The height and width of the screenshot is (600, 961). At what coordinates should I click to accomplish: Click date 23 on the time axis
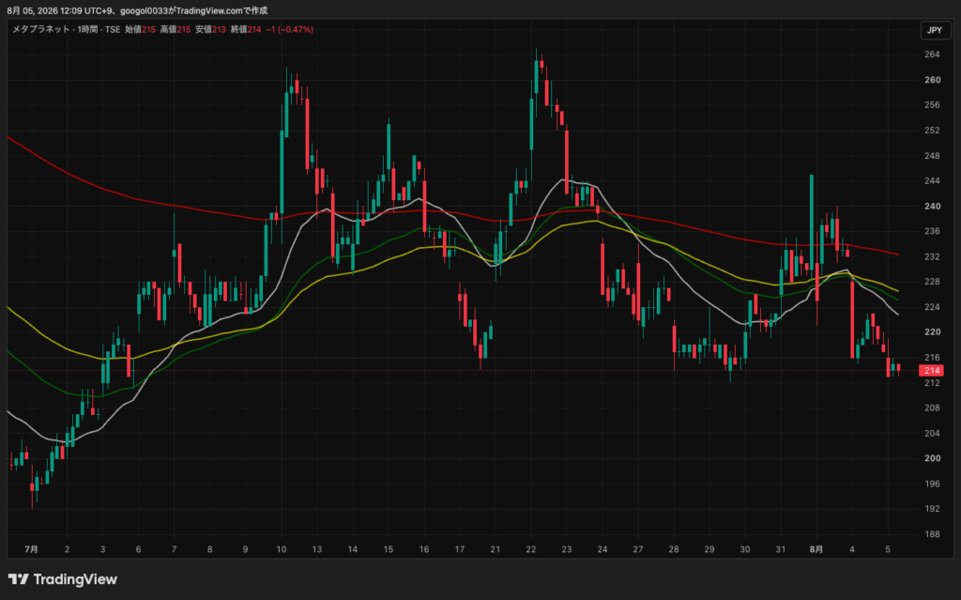pos(566,549)
